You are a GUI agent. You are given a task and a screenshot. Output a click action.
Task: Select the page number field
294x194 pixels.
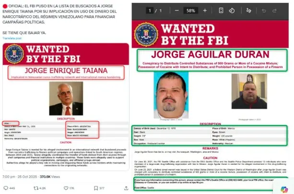tap(150, 11)
